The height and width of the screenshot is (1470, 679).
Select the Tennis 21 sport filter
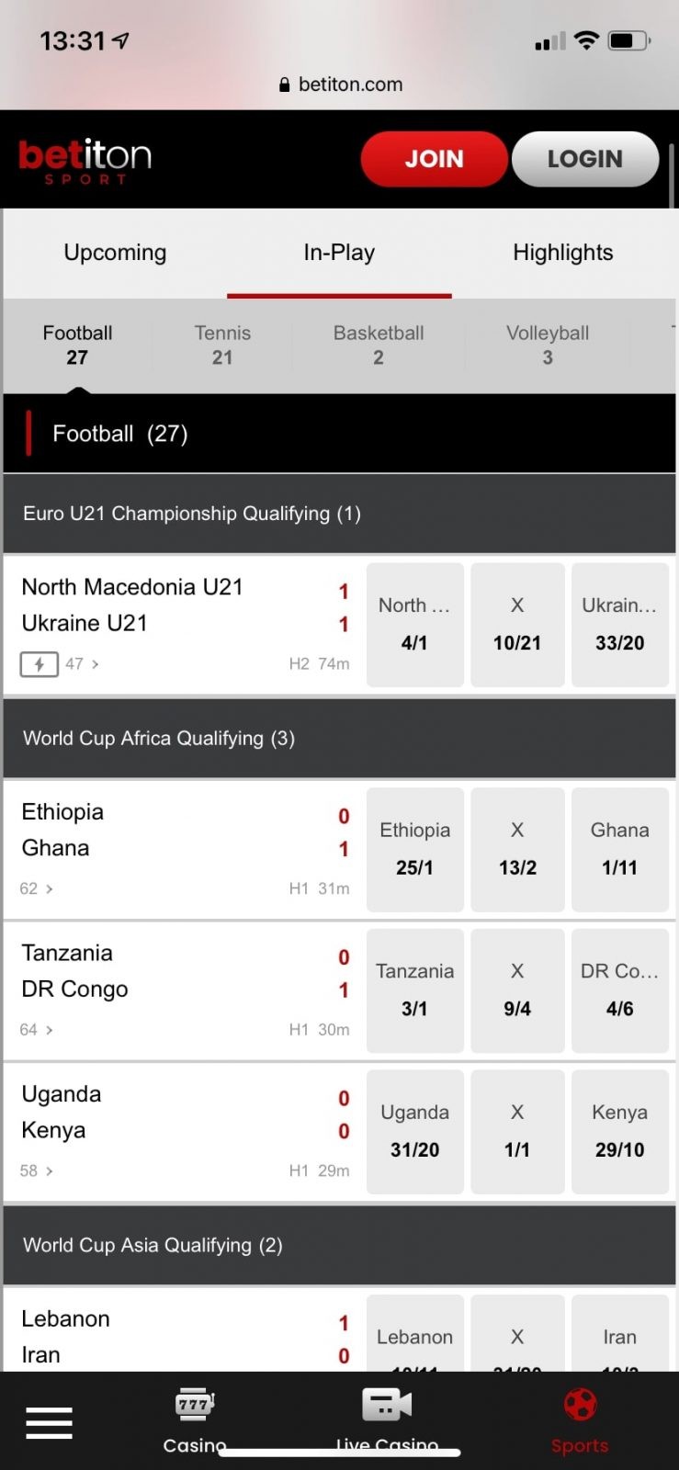point(222,345)
